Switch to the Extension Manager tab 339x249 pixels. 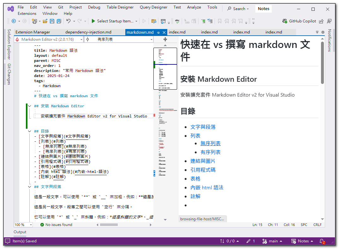[33, 32]
